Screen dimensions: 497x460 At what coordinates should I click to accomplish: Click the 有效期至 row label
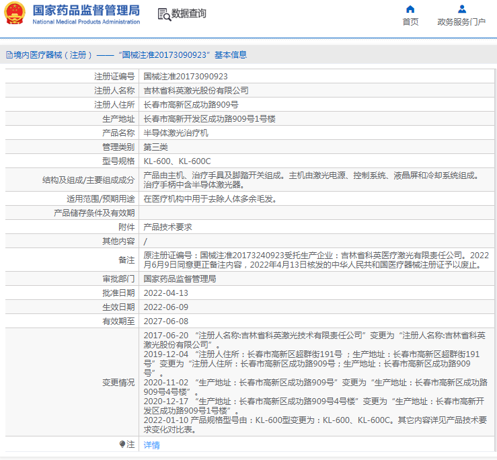pos(118,321)
